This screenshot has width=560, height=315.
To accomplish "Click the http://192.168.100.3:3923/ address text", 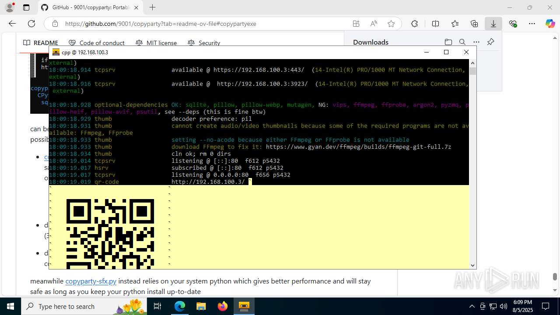I will [x=262, y=84].
